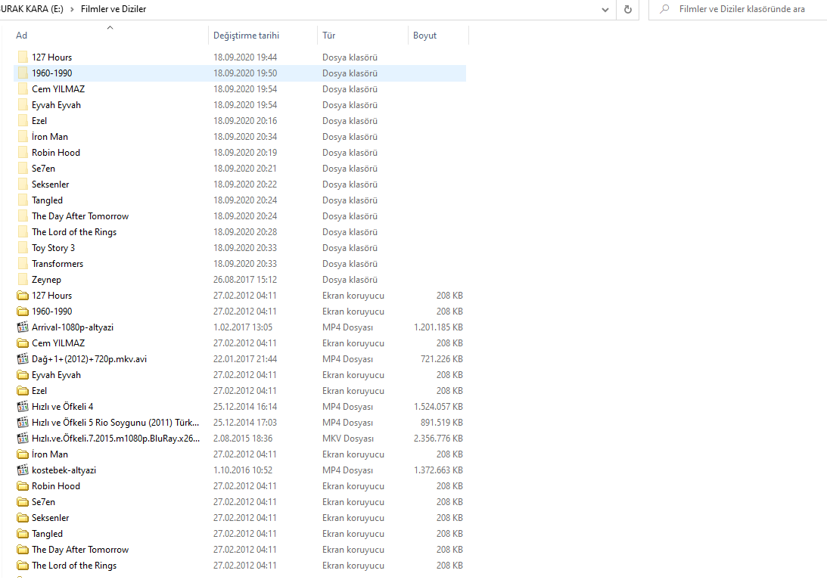Click the Toy Story 3 folder icon
Image resolution: width=827 pixels, height=586 pixels.
[x=22, y=248]
